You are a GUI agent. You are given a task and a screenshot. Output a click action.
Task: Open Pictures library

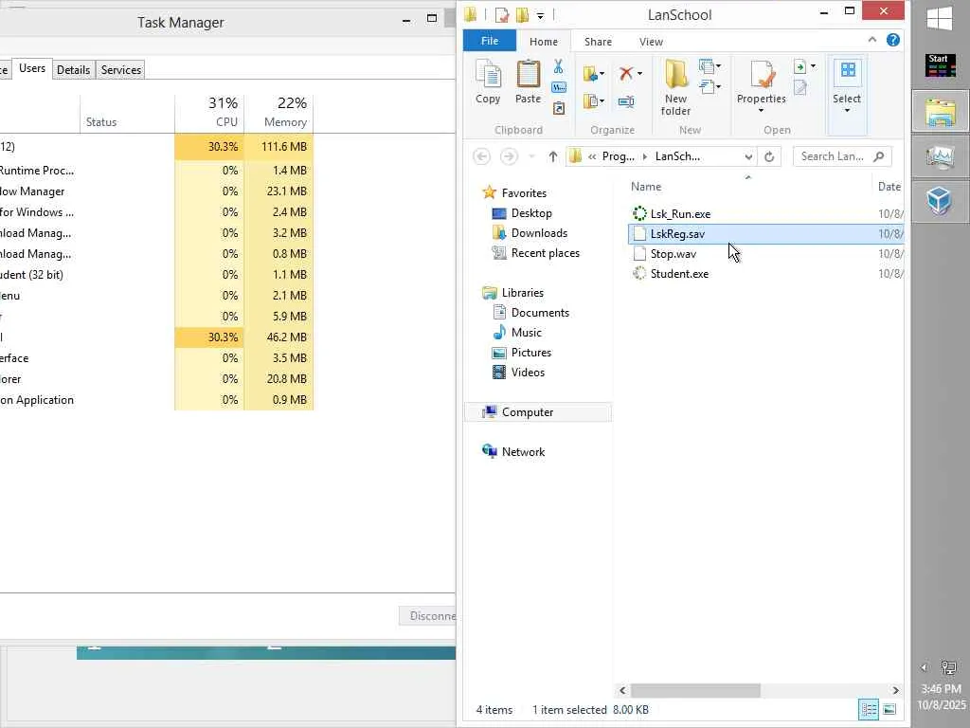click(x=530, y=353)
